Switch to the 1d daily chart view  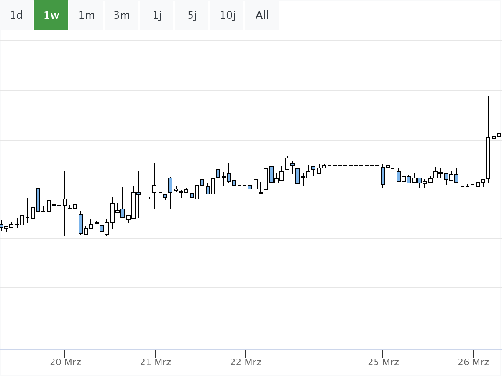pos(17,15)
